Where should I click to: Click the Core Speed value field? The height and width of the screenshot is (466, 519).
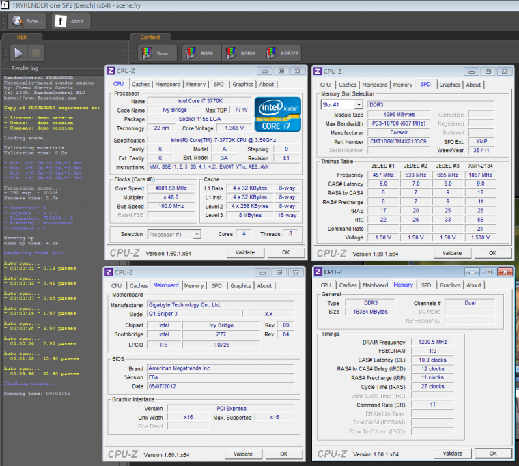[171, 188]
